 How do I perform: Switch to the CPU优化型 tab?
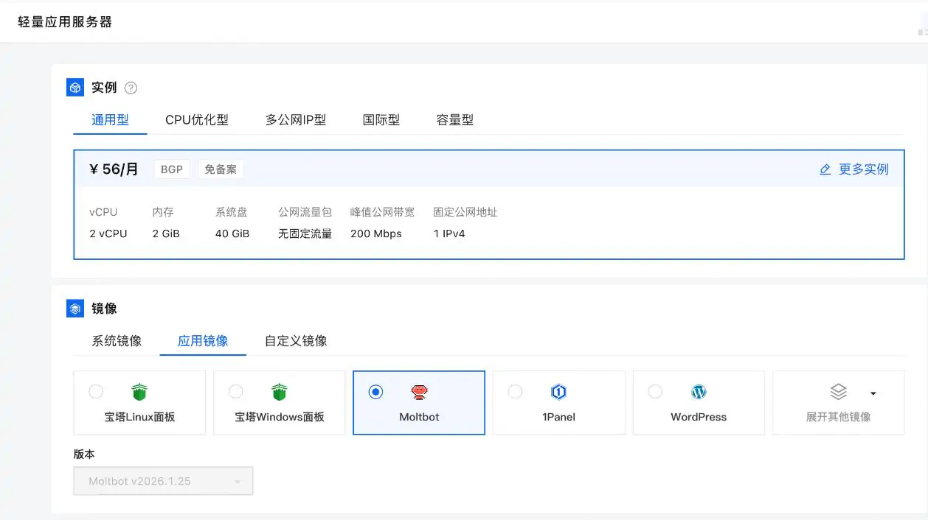(197, 119)
